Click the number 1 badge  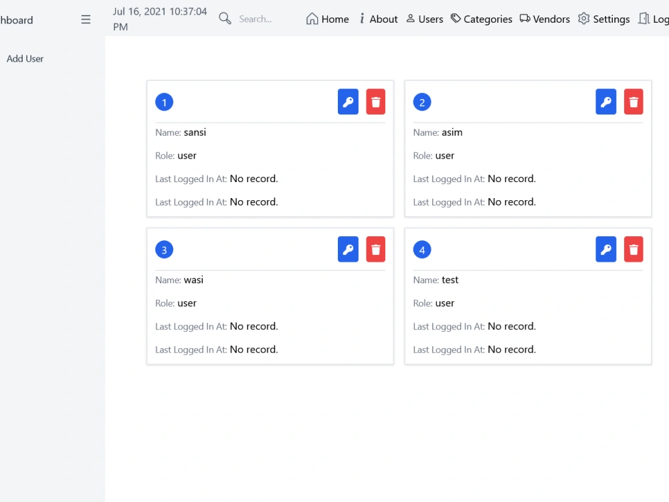pos(165,102)
